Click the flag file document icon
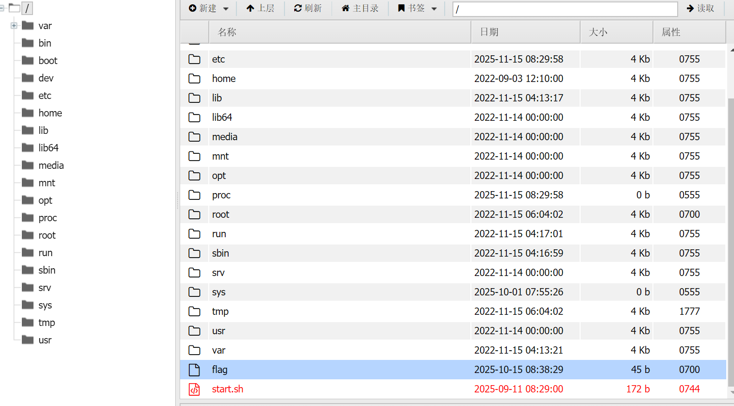 coord(194,370)
